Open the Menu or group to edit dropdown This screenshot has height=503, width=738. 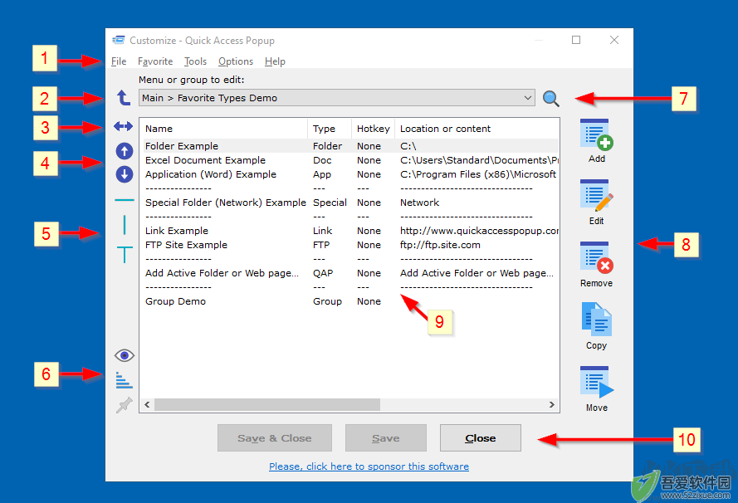click(337, 98)
